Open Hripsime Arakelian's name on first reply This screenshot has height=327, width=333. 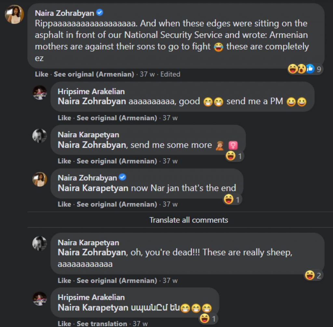(x=91, y=92)
